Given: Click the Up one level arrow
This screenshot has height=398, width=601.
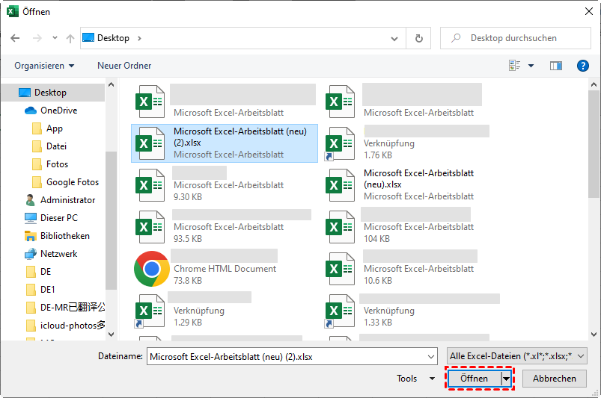Looking at the screenshot, I should (70, 38).
